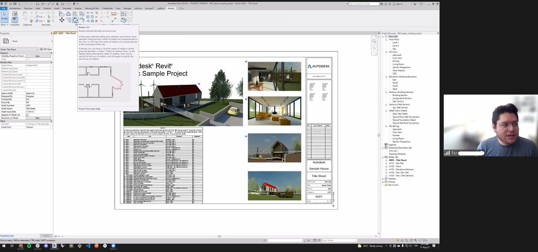This screenshot has width=538, height=252.
Task: Click the Copy element tool icon
Action: click(x=69, y=20)
